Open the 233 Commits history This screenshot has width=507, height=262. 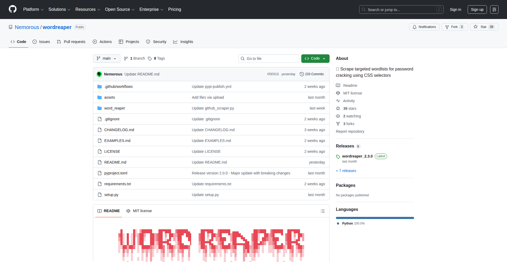(312, 74)
